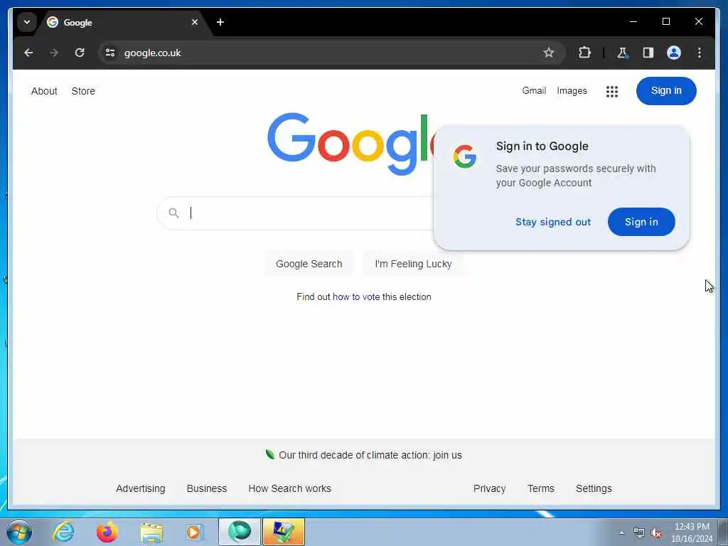Minimize the Chrome window
This screenshot has height=546, width=728.
point(633,22)
